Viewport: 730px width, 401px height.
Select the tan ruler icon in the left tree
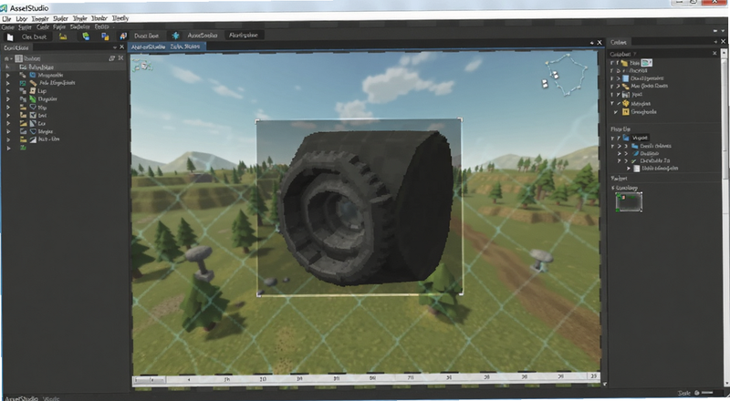pyautogui.click(x=33, y=83)
